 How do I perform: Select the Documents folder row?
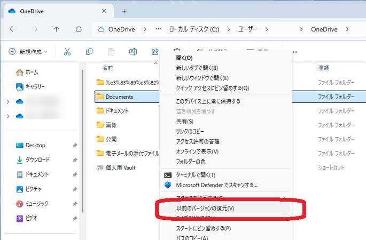point(127,97)
